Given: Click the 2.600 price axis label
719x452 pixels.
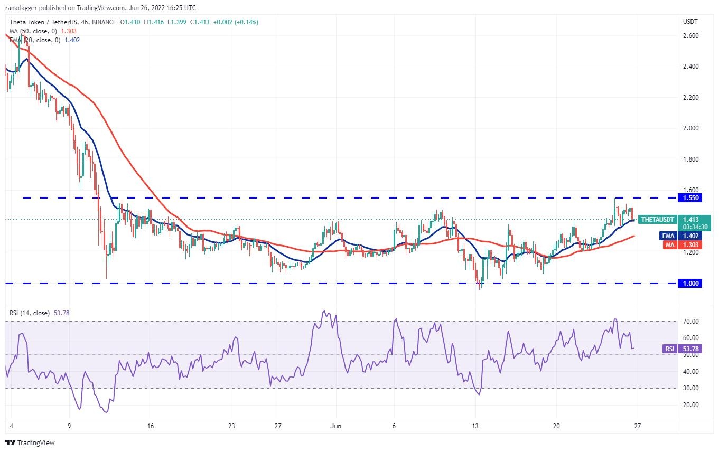Looking at the screenshot, I should pos(690,36).
